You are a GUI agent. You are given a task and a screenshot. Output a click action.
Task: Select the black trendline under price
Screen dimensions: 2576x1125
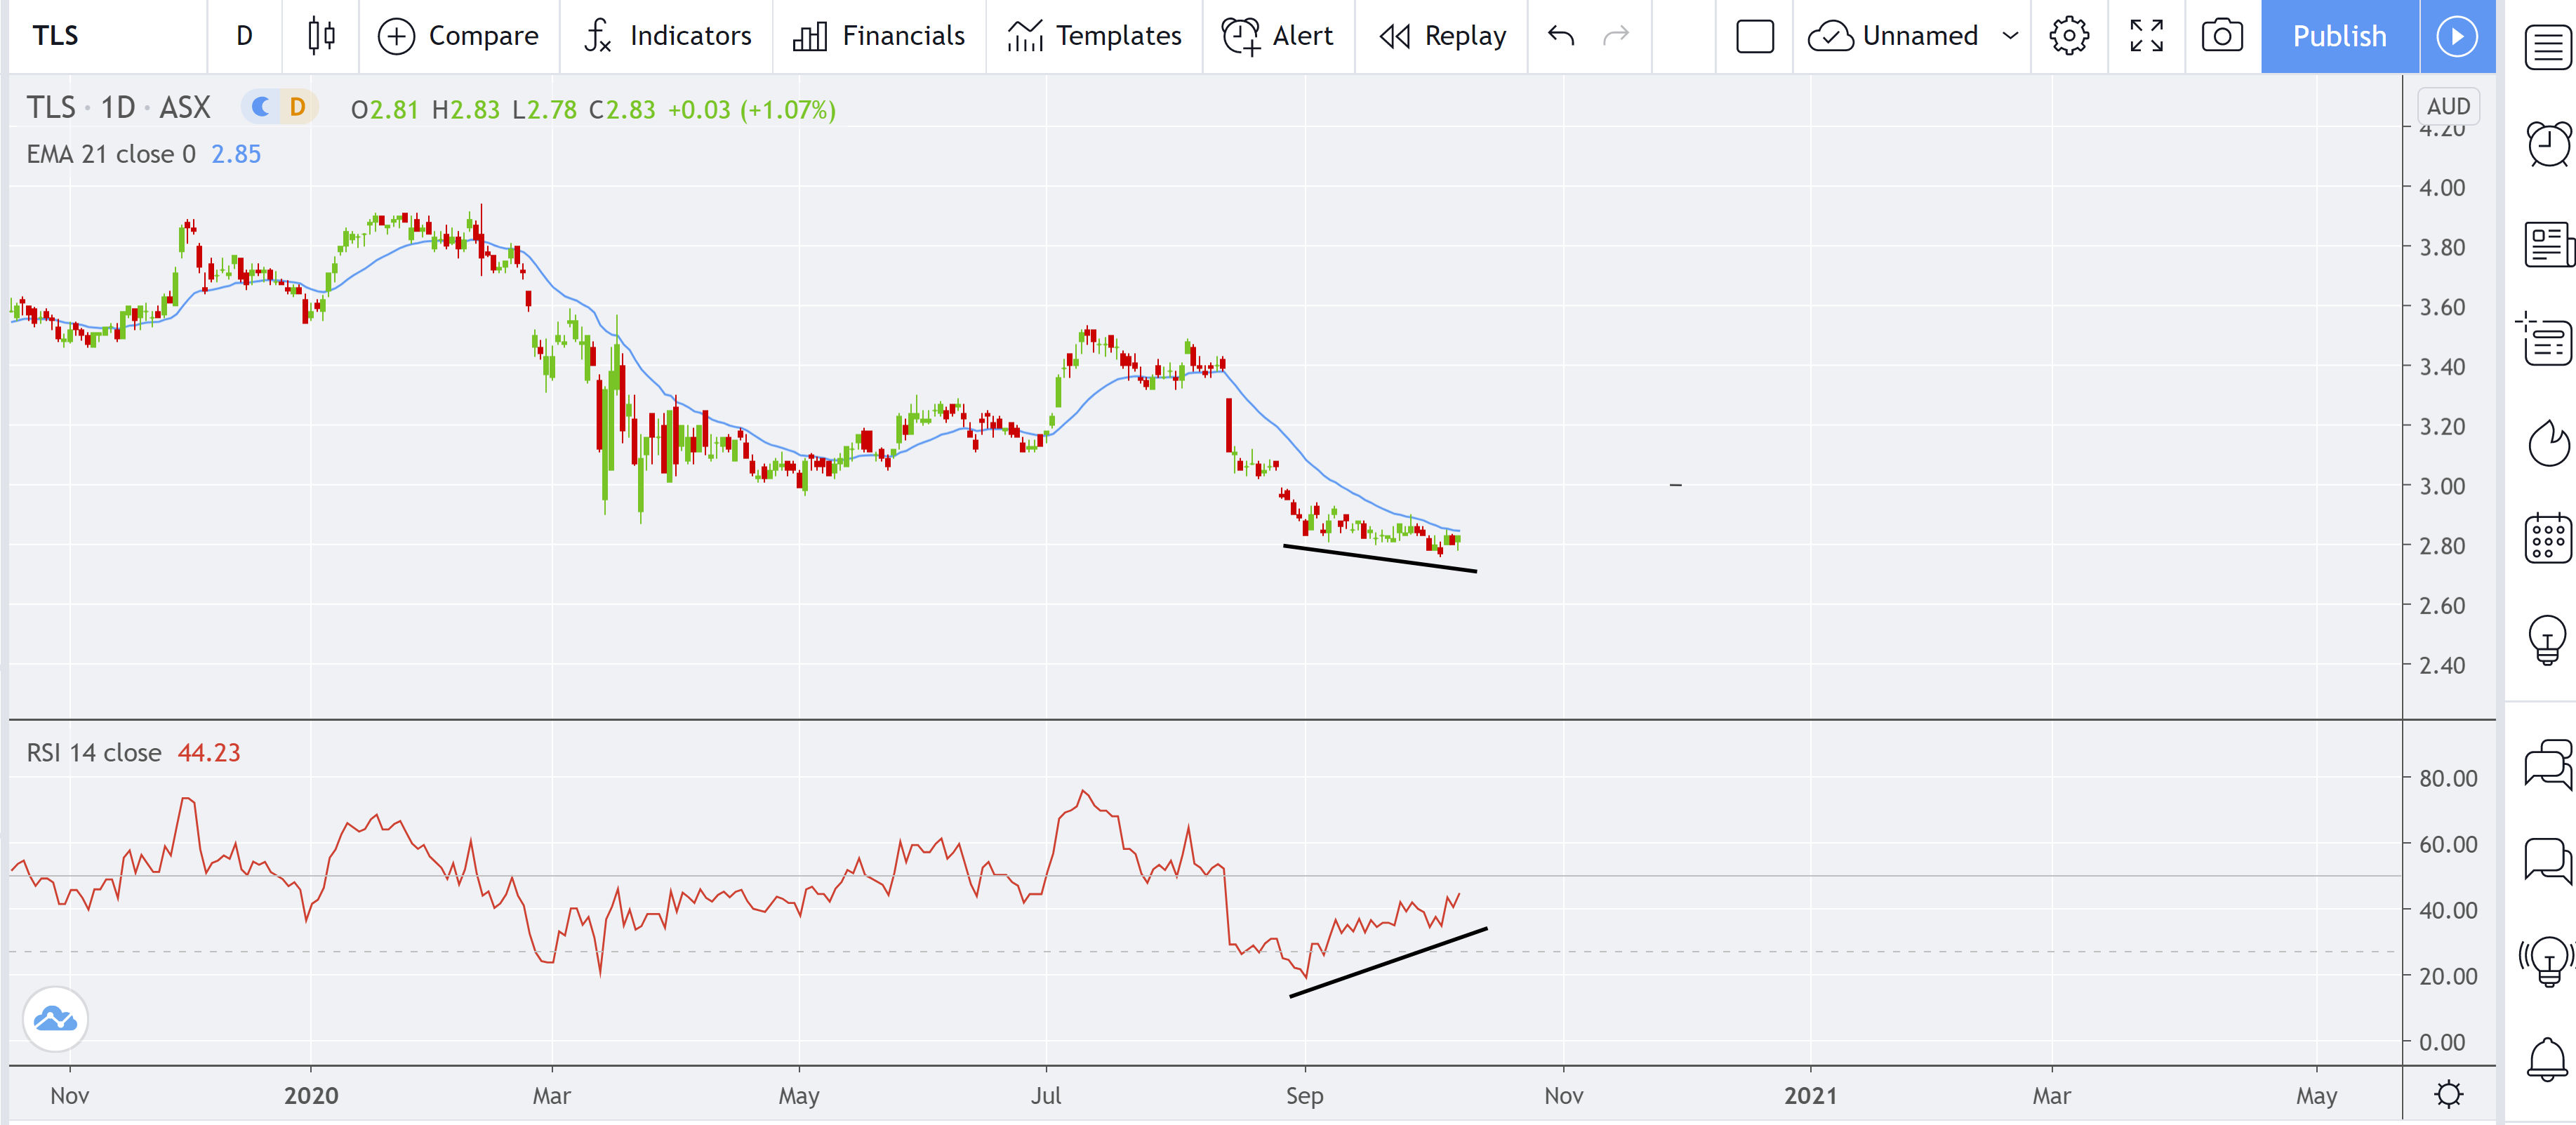click(1379, 558)
